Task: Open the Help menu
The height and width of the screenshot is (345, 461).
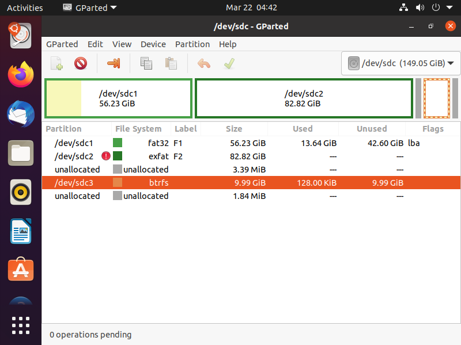Action: click(228, 44)
